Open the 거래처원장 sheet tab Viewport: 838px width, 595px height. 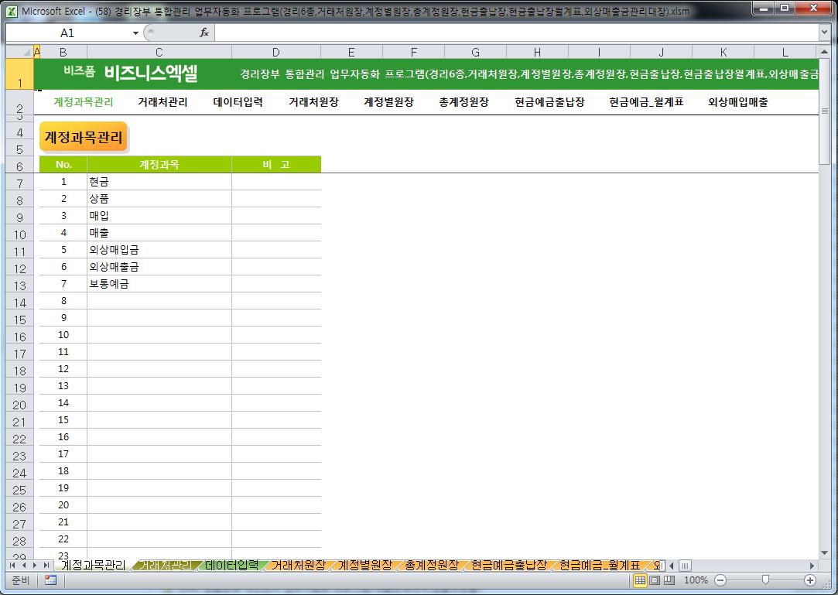tap(298, 565)
